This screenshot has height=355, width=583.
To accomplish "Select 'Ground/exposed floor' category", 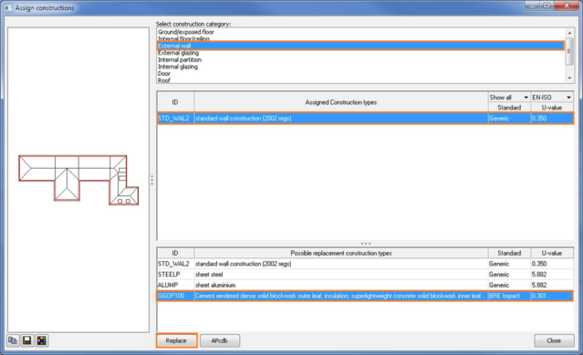I will click(x=186, y=32).
